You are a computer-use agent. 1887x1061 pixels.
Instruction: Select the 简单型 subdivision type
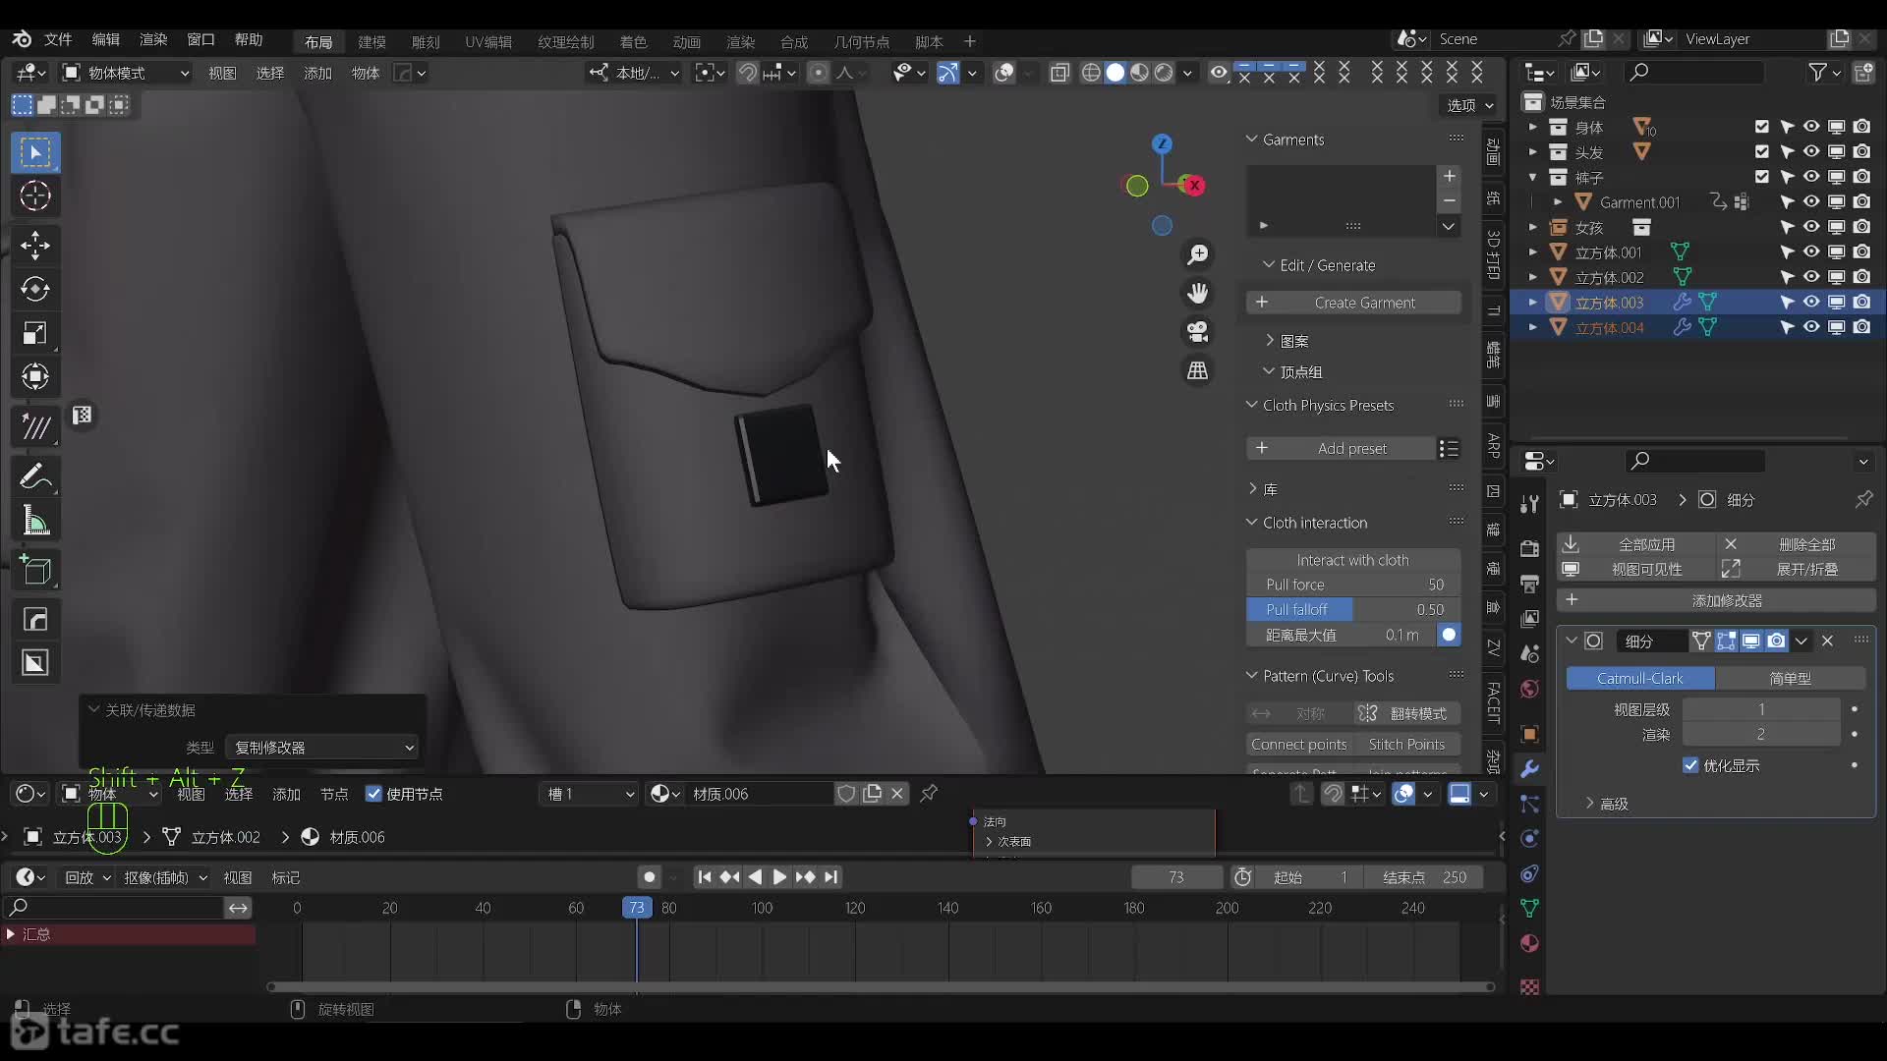(x=1790, y=678)
